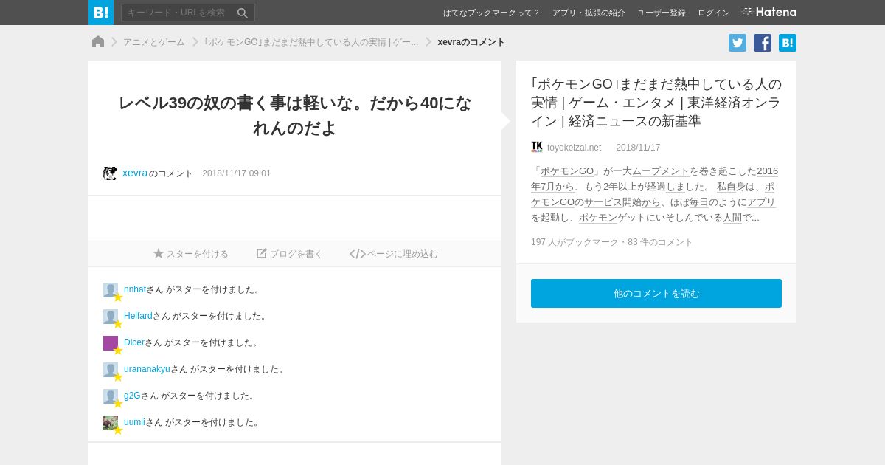Image resolution: width=885 pixels, height=465 pixels.
Task: Open toyokeizai.net domain link
Action: tap(574, 148)
